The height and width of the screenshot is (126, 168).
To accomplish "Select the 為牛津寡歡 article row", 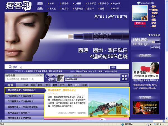I will pos(24,113).
